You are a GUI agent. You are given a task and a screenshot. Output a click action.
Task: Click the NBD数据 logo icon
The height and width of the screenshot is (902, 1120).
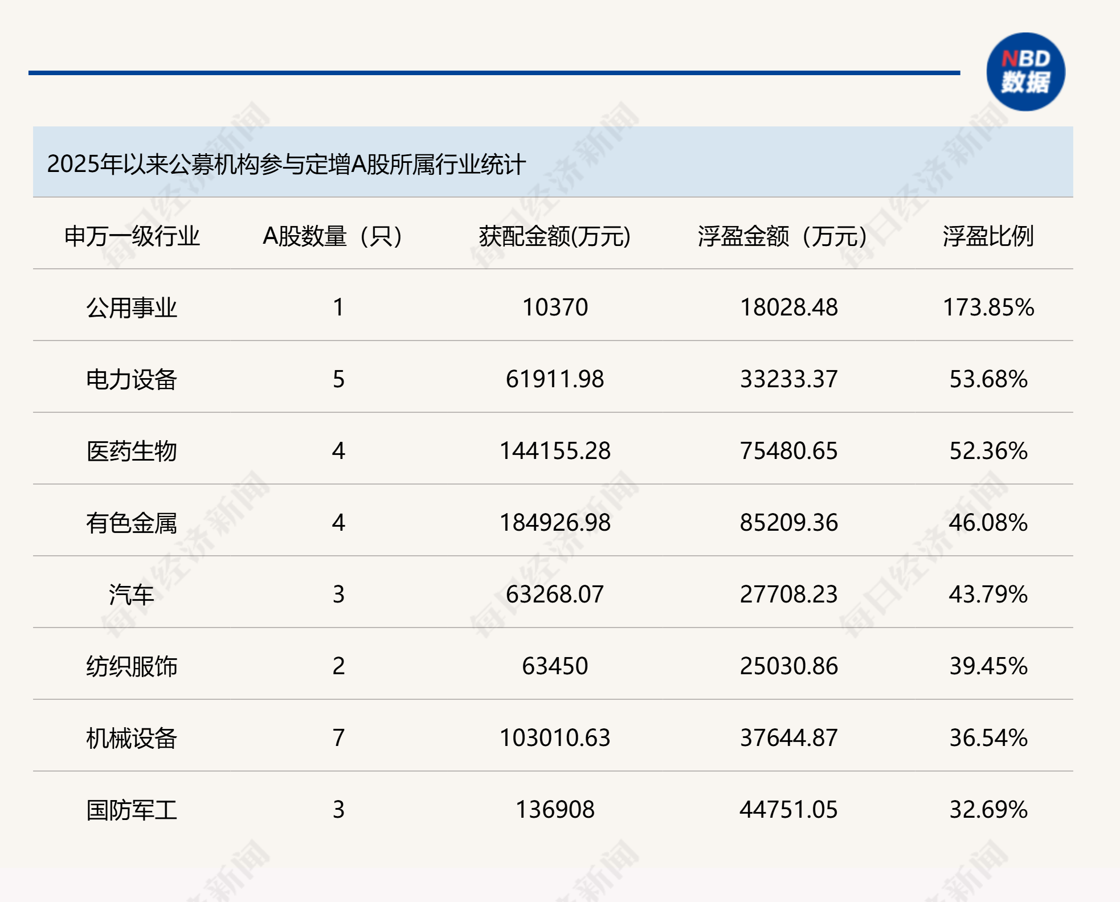[x=1025, y=72]
